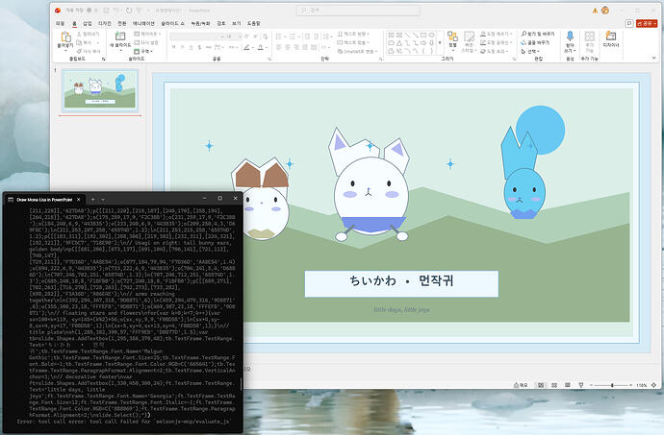Switch to Reading view in status bar
The image size is (664, 435).
click(x=568, y=385)
